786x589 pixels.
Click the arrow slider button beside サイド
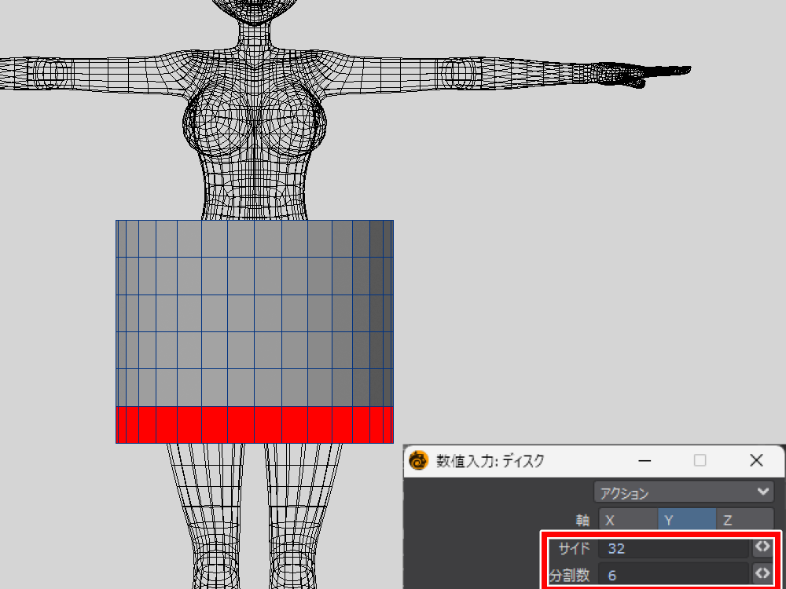point(762,547)
